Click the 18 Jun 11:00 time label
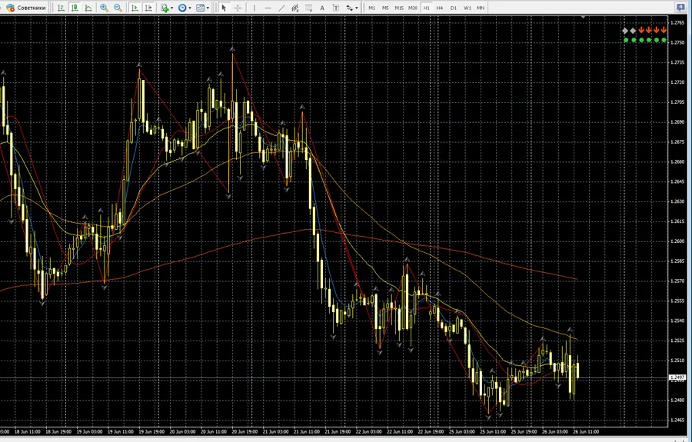This screenshot has width=692, height=442. tap(28, 431)
